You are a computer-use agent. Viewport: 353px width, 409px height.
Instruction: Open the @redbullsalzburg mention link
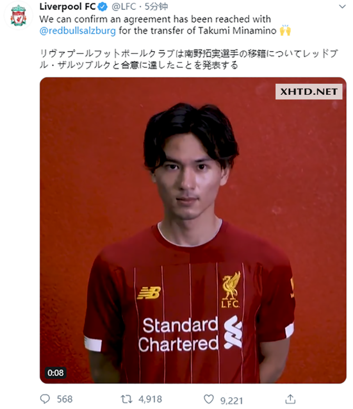click(x=77, y=31)
